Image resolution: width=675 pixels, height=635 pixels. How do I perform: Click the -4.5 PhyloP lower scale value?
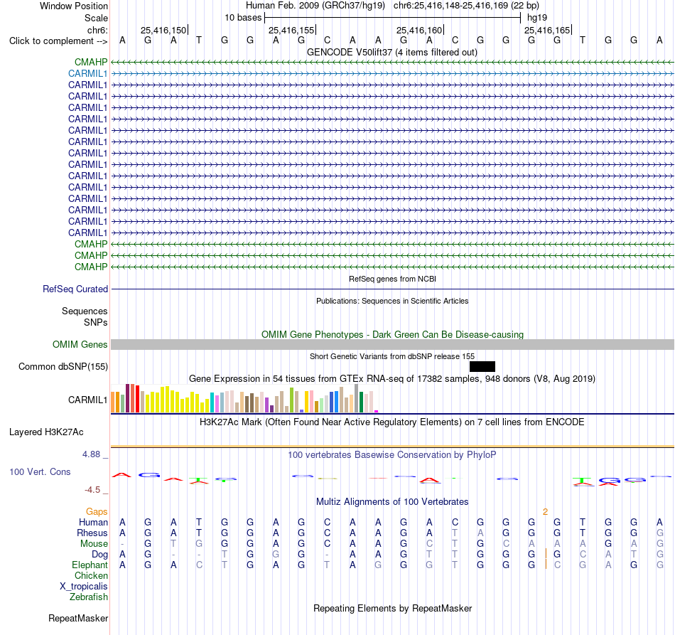pos(92,490)
